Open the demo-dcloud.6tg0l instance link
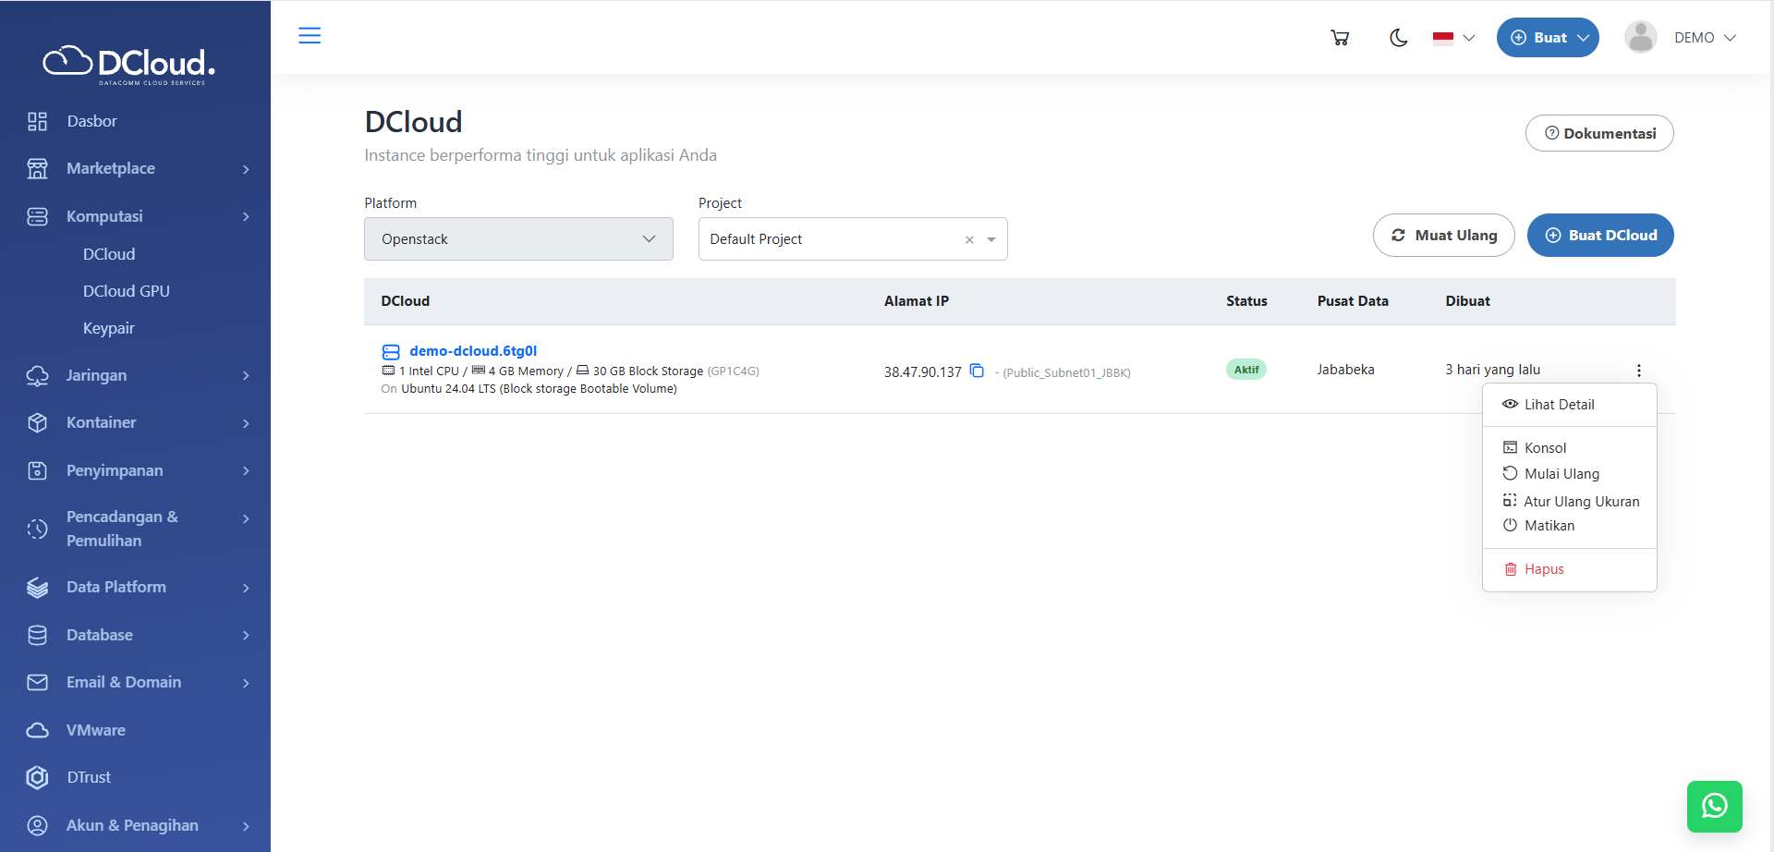The width and height of the screenshot is (1774, 852). (473, 351)
